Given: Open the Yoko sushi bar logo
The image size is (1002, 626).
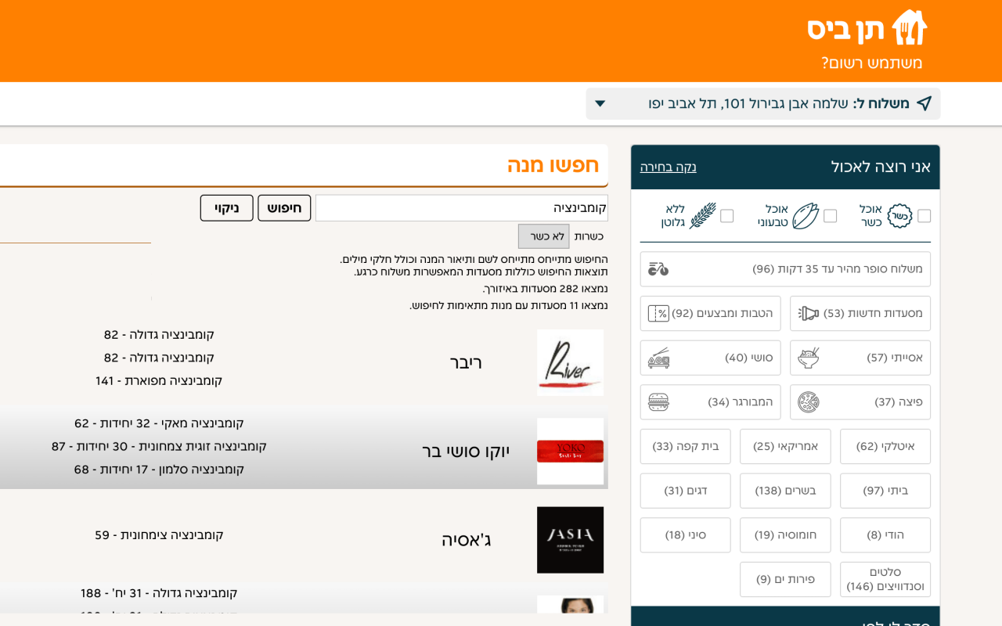Looking at the screenshot, I should point(570,452).
